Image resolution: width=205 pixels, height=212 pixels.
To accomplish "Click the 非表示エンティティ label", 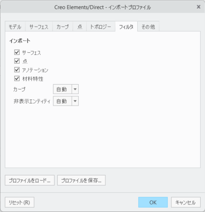I will click(32, 101).
